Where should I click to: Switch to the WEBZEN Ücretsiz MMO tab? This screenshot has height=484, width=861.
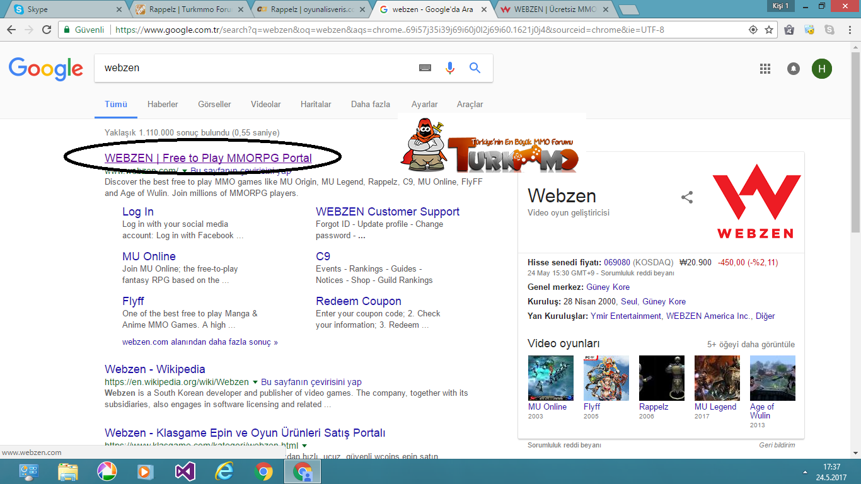click(554, 9)
